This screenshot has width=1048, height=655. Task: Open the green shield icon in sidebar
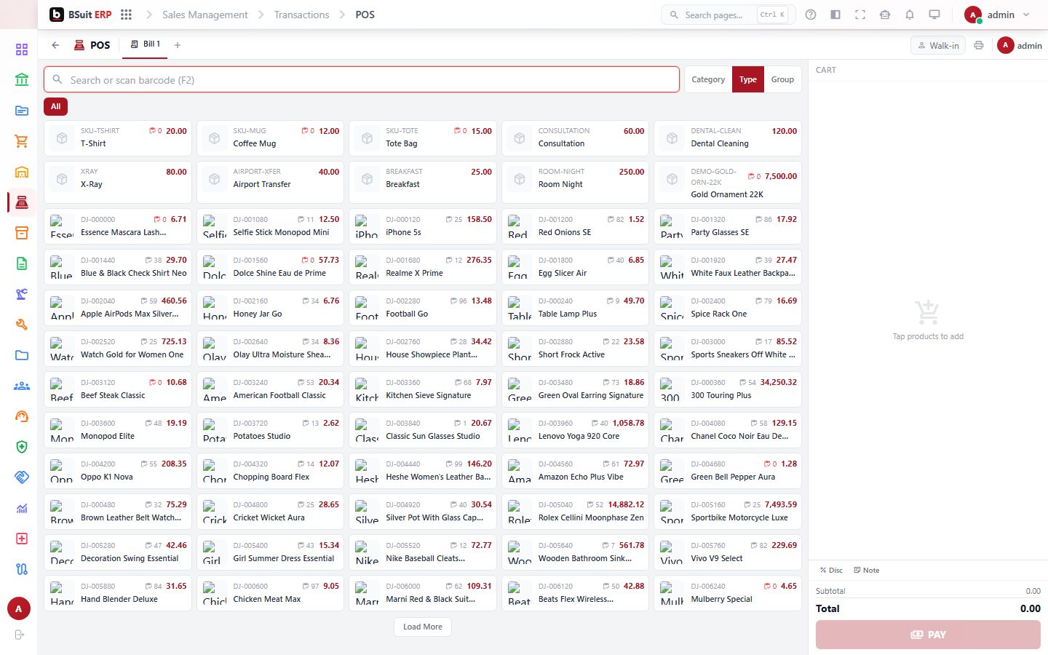22,447
